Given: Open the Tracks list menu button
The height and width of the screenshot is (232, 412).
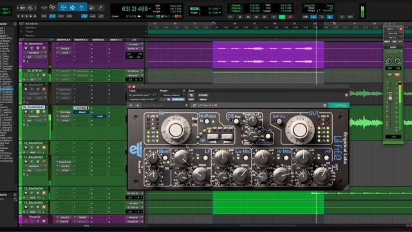Looking at the screenshot, I should [x=15, y=24].
